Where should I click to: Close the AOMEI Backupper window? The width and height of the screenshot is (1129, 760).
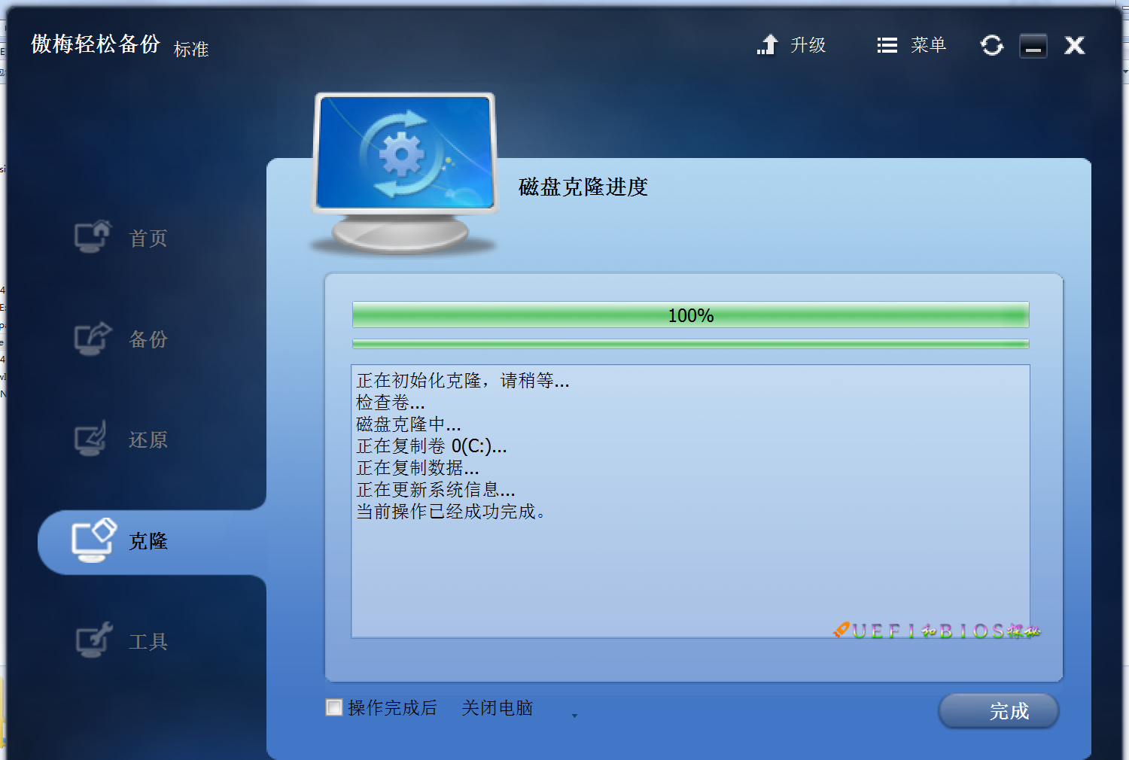(x=1075, y=46)
